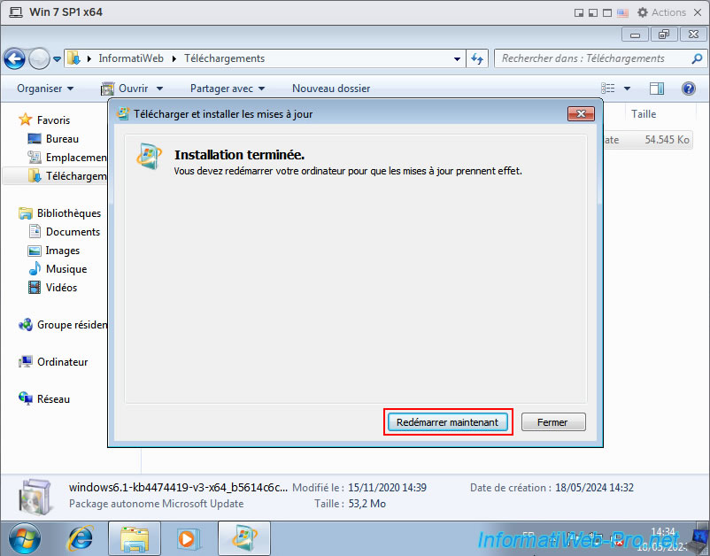This screenshot has height=556, width=710.
Task: Click the Windows Update installer taskbar icon
Action: click(243, 537)
